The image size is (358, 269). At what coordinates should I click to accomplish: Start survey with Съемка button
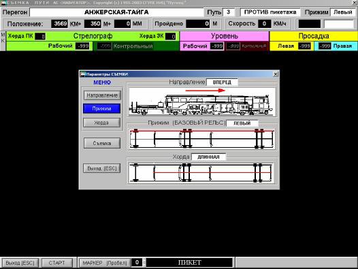102,143
